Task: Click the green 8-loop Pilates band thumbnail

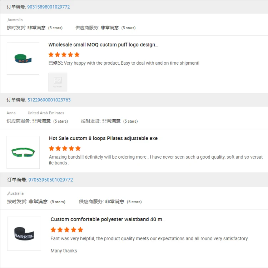Action: tap(23, 152)
